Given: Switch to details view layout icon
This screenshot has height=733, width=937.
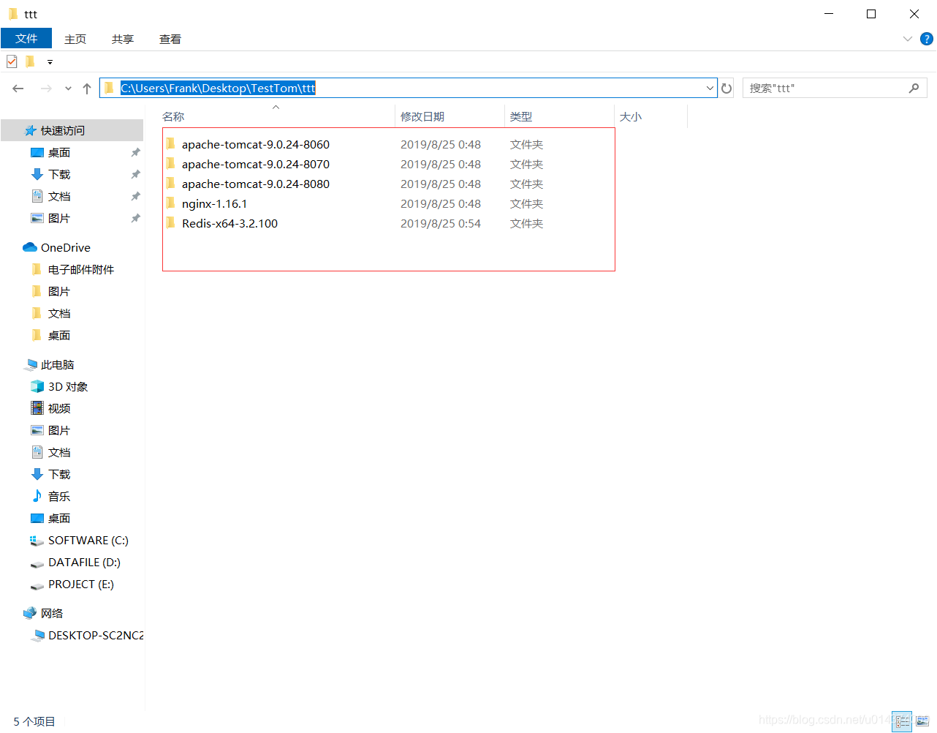Looking at the screenshot, I should pos(903,721).
